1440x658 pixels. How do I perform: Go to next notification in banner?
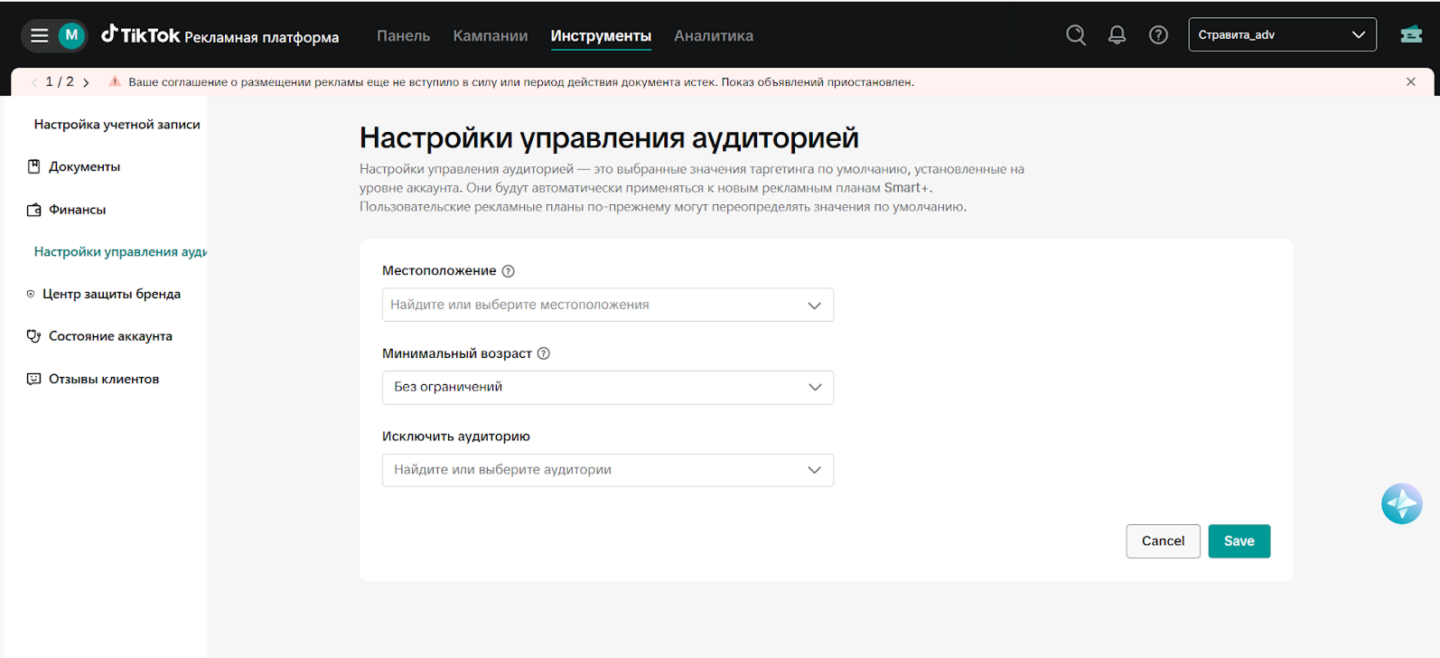[x=86, y=82]
